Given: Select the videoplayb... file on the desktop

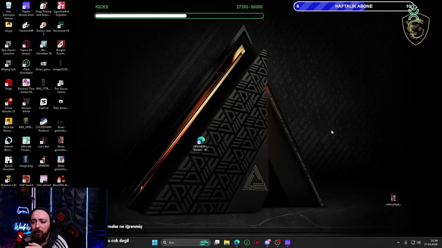Looking at the screenshot, I should 393,200.
